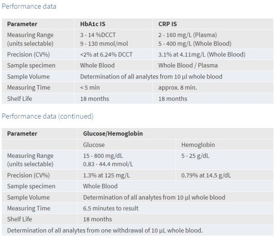
Task: Click the "3.1% at 4.11mg/L" precision cell
Action: [201, 54]
